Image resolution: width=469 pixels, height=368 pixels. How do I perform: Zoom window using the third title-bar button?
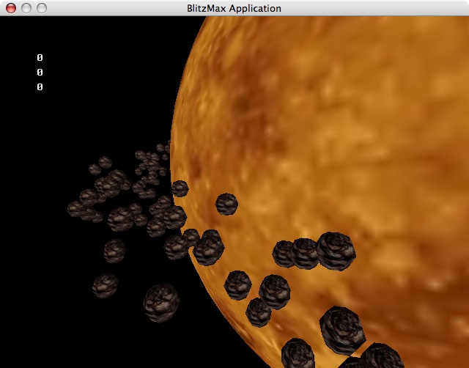point(42,8)
